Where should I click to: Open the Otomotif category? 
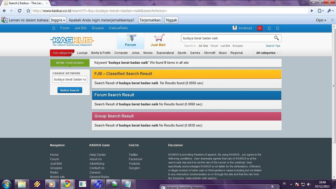pos(209,53)
